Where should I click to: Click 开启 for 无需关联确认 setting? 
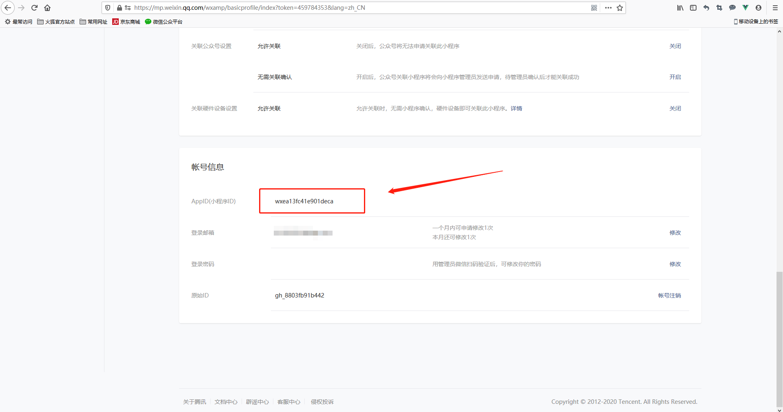(675, 77)
